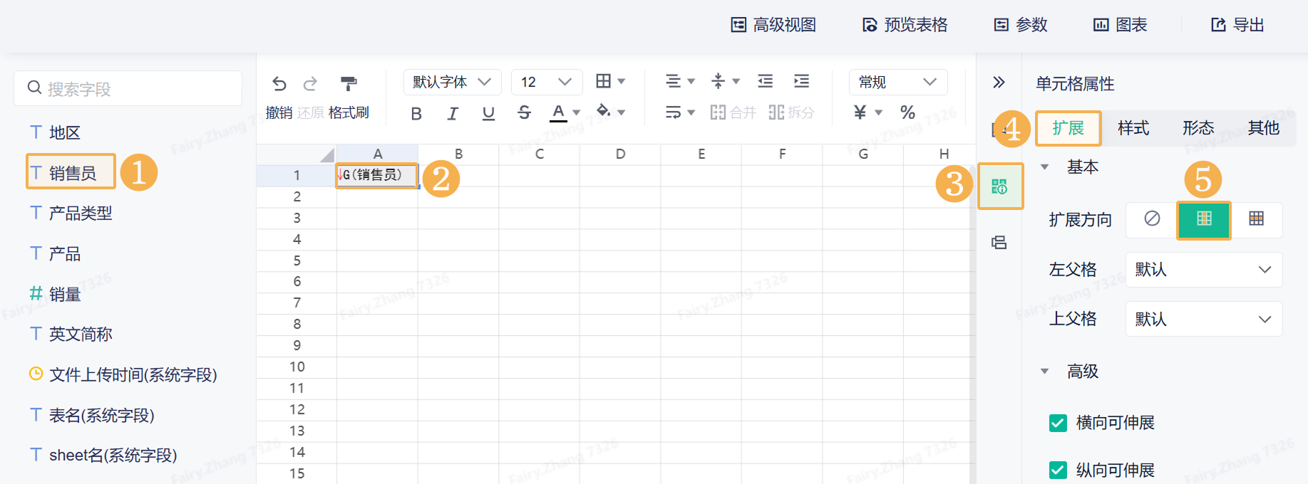This screenshot has width=1308, height=484.
Task: Open the font size 12 dropdown
Action: (x=547, y=82)
